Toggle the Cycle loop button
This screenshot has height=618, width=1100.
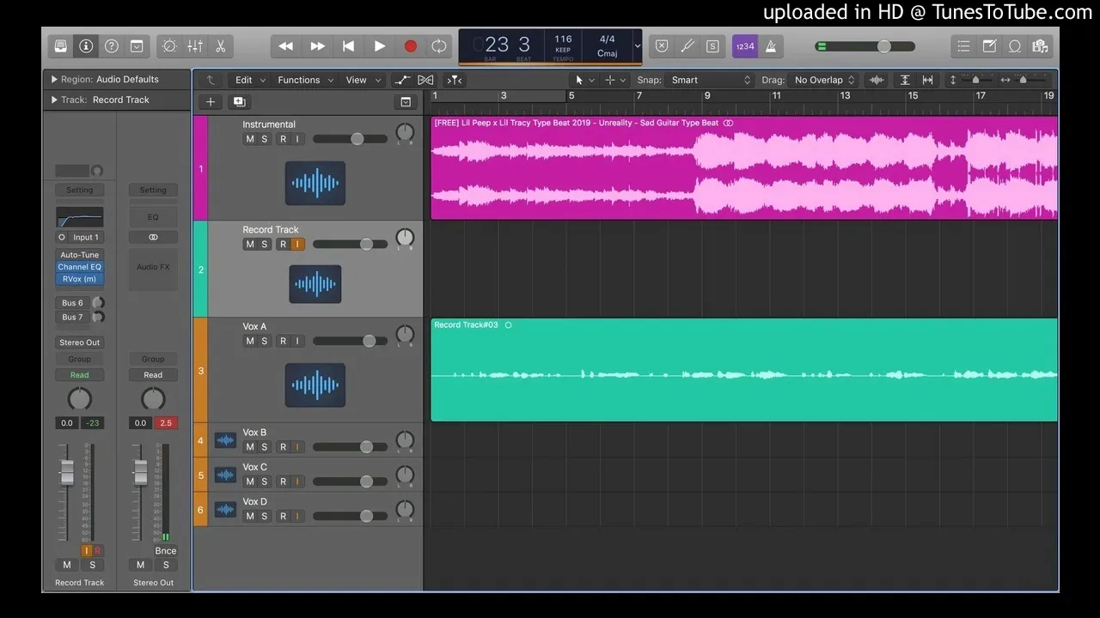tap(439, 46)
